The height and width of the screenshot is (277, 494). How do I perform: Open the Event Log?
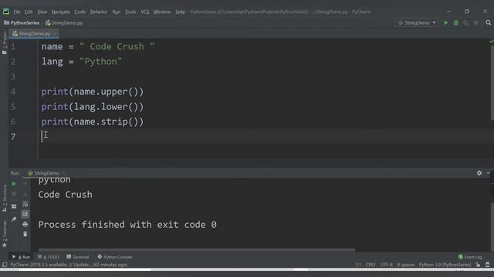point(470,257)
